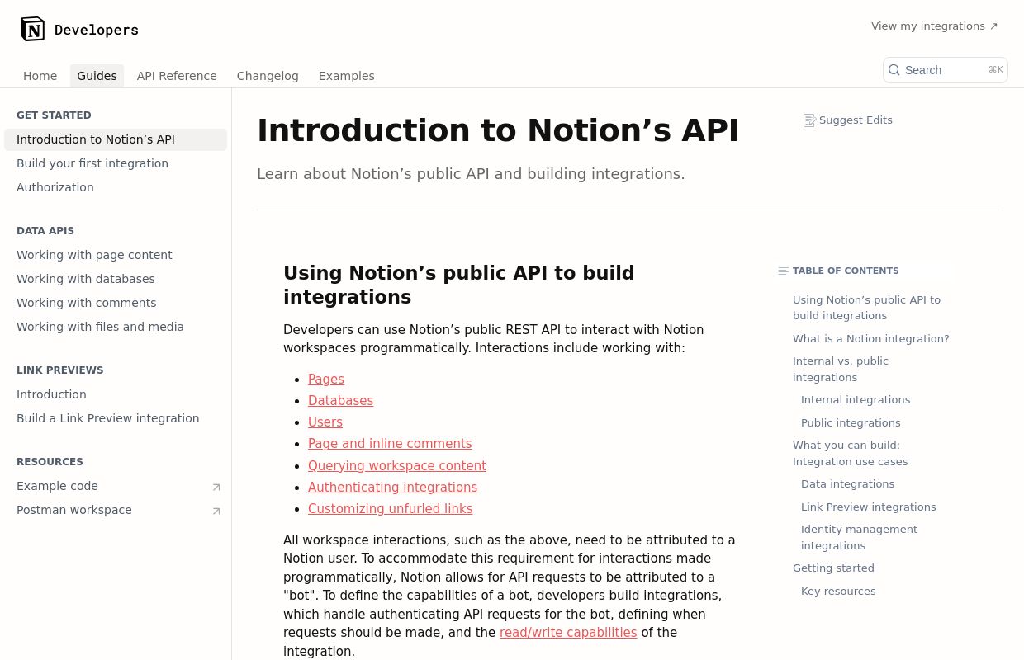Image resolution: width=1024 pixels, height=660 pixels.
Task: Open View my integrations link
Action: coord(935,26)
